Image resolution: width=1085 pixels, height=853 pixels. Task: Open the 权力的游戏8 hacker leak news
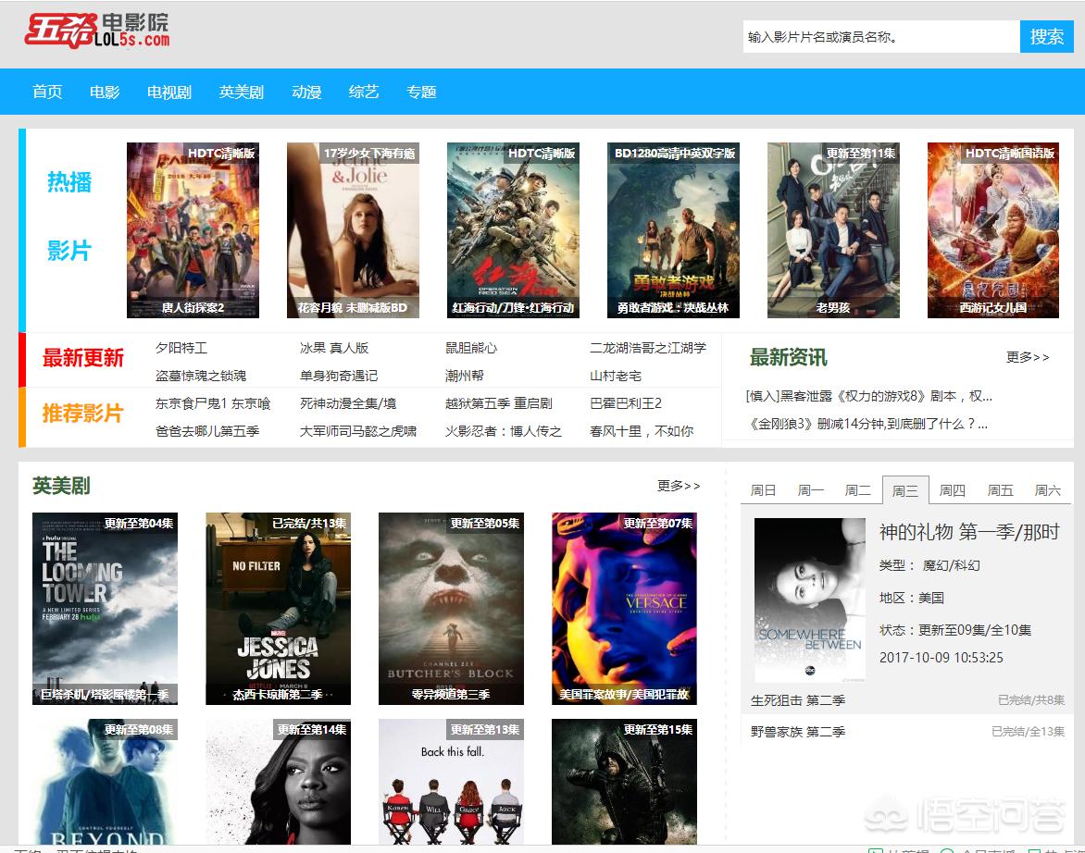tap(869, 396)
